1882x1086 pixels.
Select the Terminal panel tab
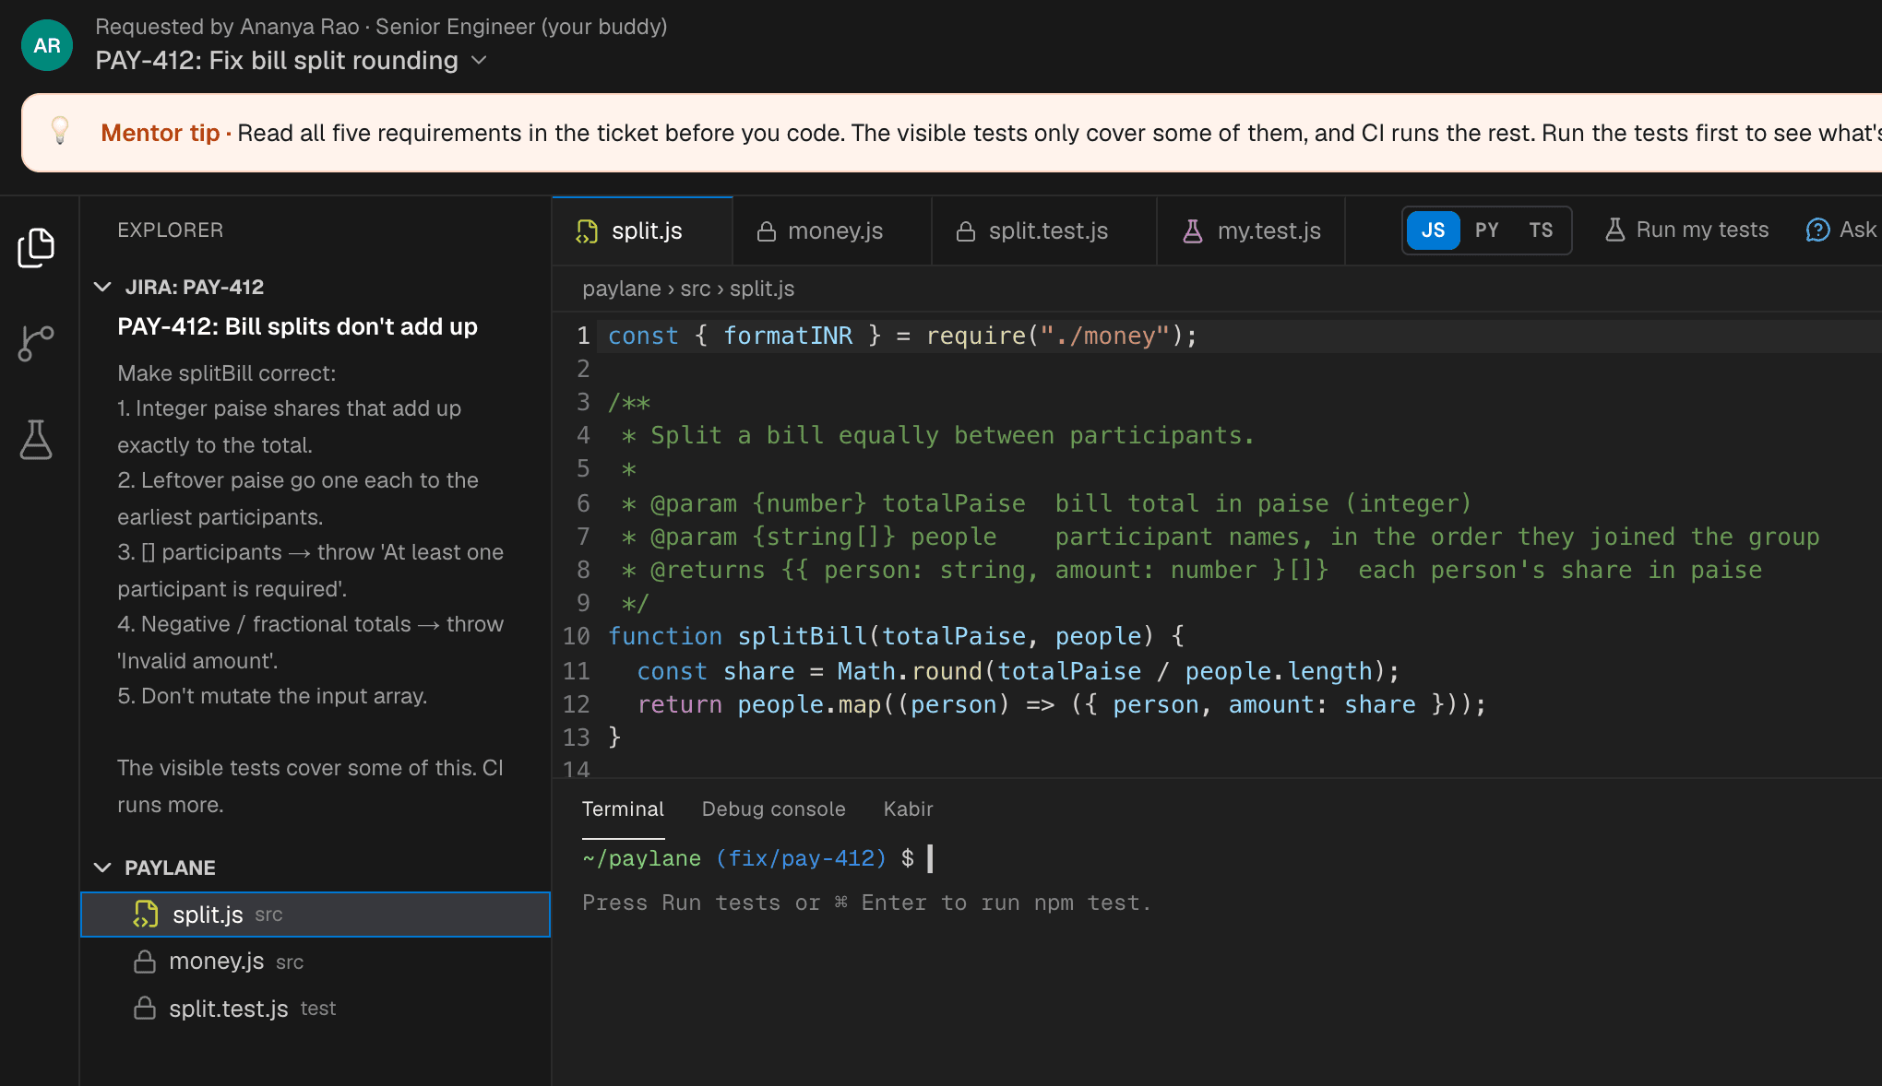click(623, 809)
